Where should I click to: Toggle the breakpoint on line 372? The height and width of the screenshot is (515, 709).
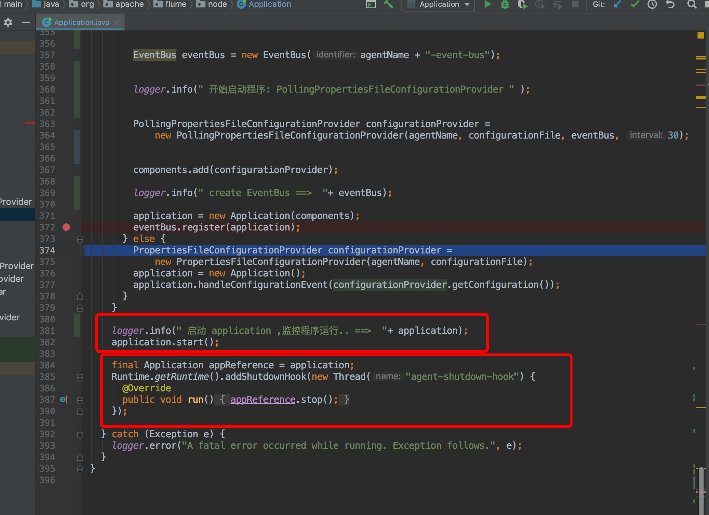click(x=66, y=227)
